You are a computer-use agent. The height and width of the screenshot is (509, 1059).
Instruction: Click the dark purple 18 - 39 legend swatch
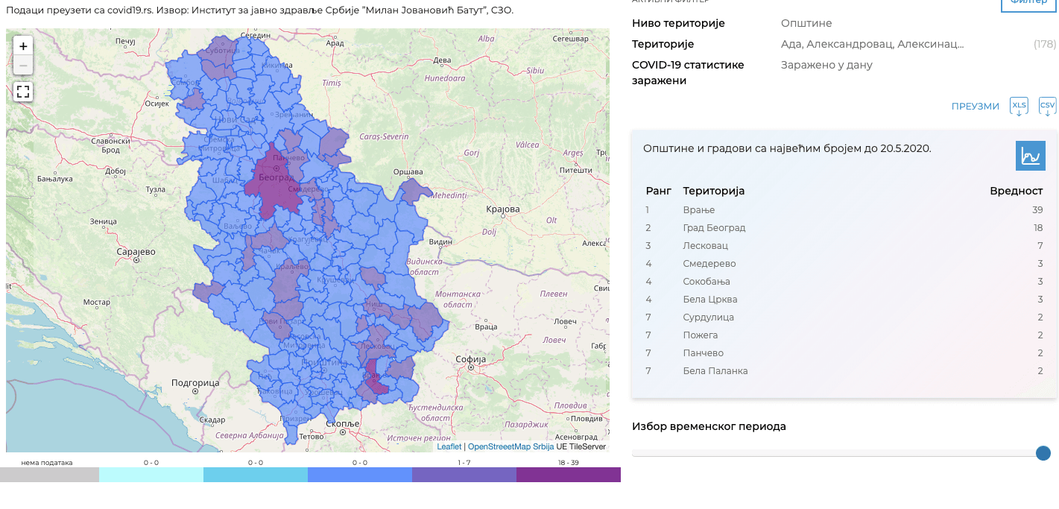click(x=568, y=475)
